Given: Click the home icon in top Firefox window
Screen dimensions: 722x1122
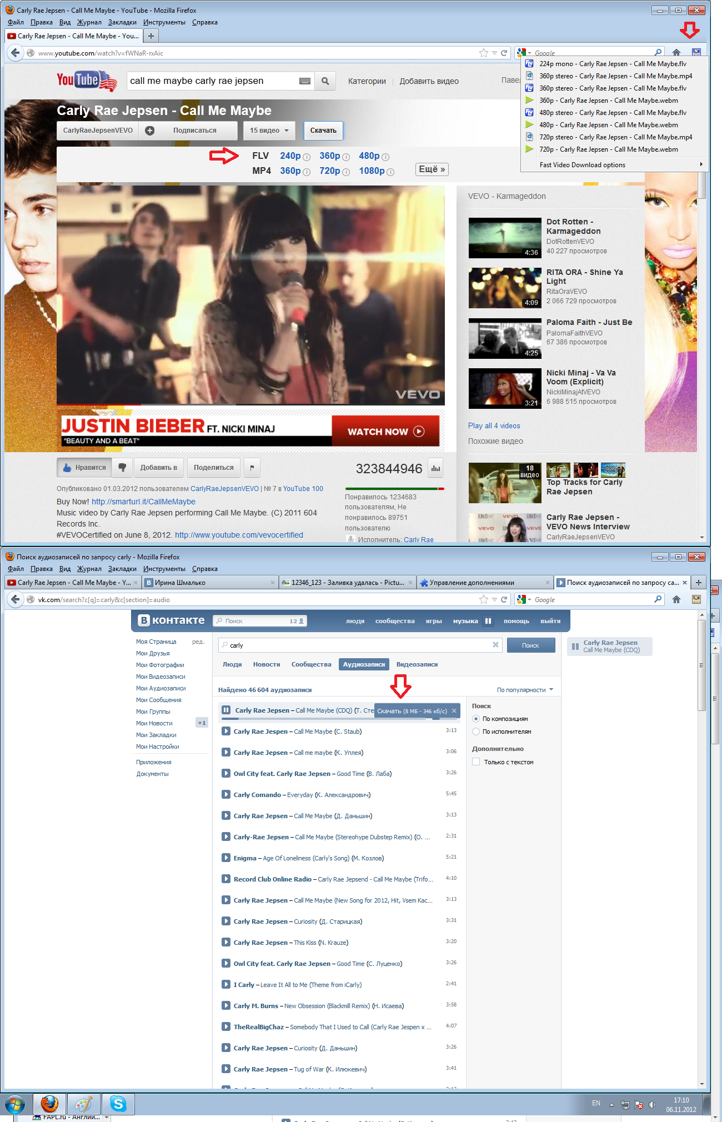Looking at the screenshot, I should click(676, 53).
